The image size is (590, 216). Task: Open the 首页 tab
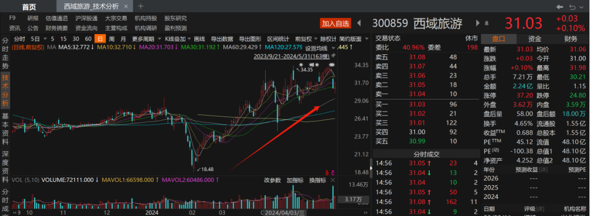click(x=29, y=6)
